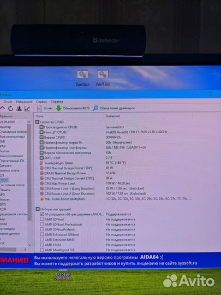The image size is (221, 295).
Task: Open the Сервис menu
Action: coord(41,102)
